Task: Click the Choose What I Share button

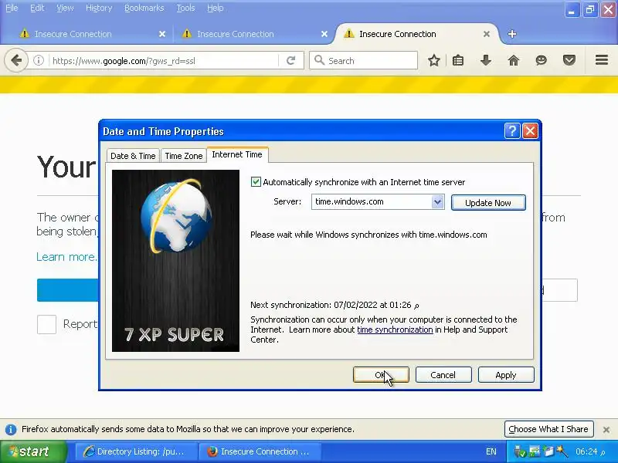Action: [x=548, y=429]
